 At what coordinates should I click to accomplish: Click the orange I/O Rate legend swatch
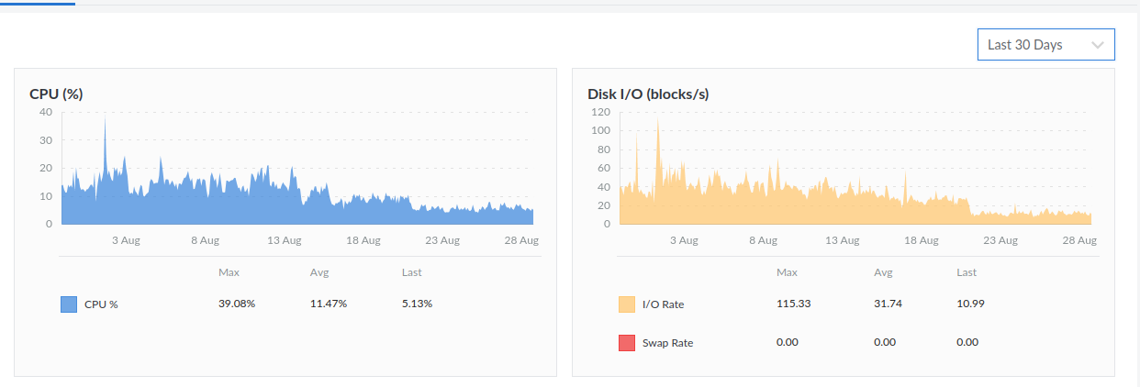626,304
